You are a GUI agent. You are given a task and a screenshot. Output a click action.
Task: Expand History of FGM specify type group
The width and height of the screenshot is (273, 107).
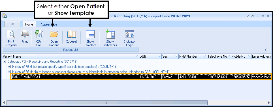(9, 67)
